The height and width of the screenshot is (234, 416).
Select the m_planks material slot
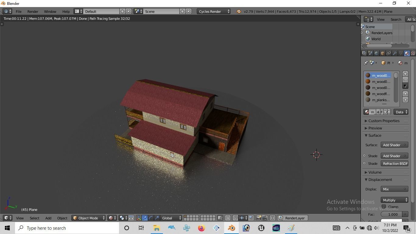point(378,100)
